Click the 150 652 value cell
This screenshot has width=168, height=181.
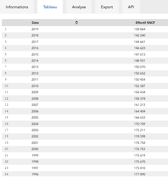tap(139, 73)
